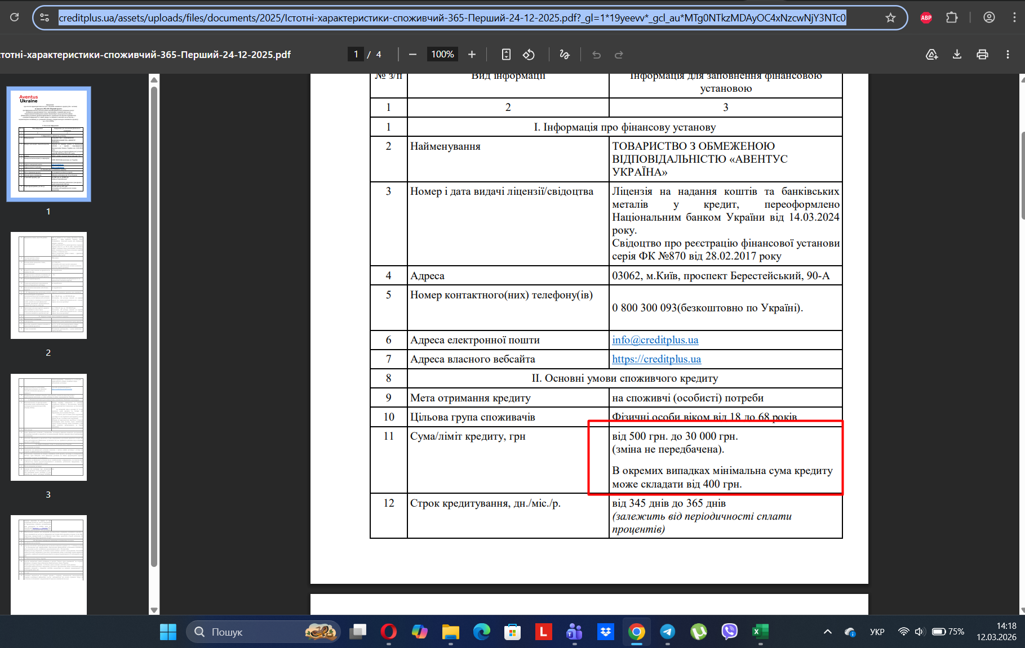
Task: Open the ABP Adblock Plus extension
Action: [x=926, y=17]
